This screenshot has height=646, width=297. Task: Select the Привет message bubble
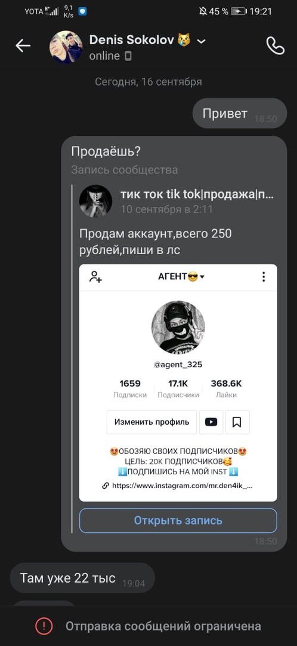point(240,113)
